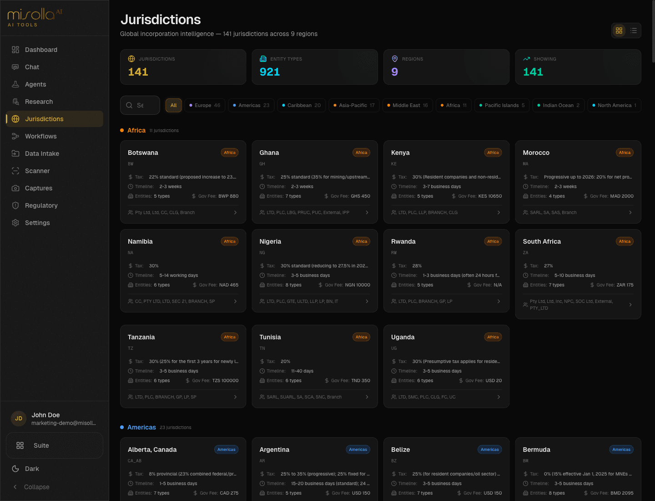Click the Dashboard grid icon in sidebar
This screenshot has width=655, height=501.
click(x=15, y=50)
